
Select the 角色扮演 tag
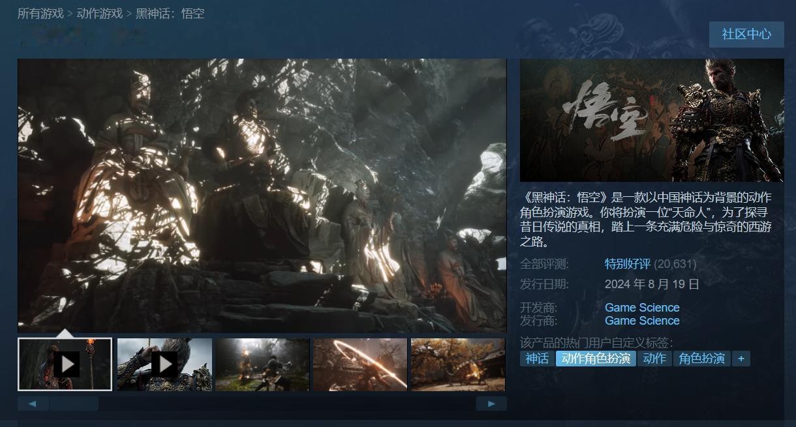pyautogui.click(x=701, y=359)
